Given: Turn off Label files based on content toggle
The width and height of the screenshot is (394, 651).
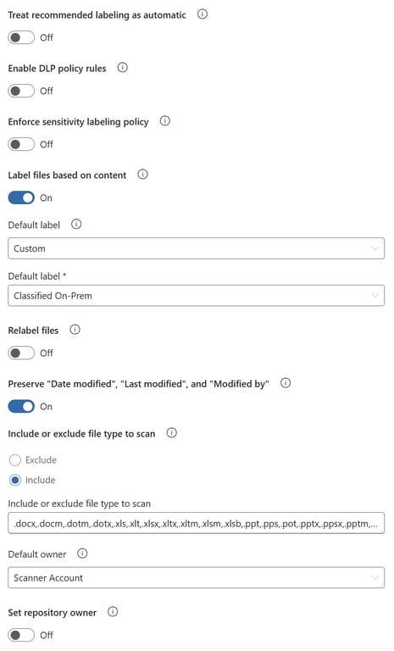Looking at the screenshot, I should point(21,198).
